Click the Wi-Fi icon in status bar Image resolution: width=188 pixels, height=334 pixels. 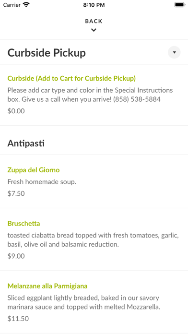26,5
